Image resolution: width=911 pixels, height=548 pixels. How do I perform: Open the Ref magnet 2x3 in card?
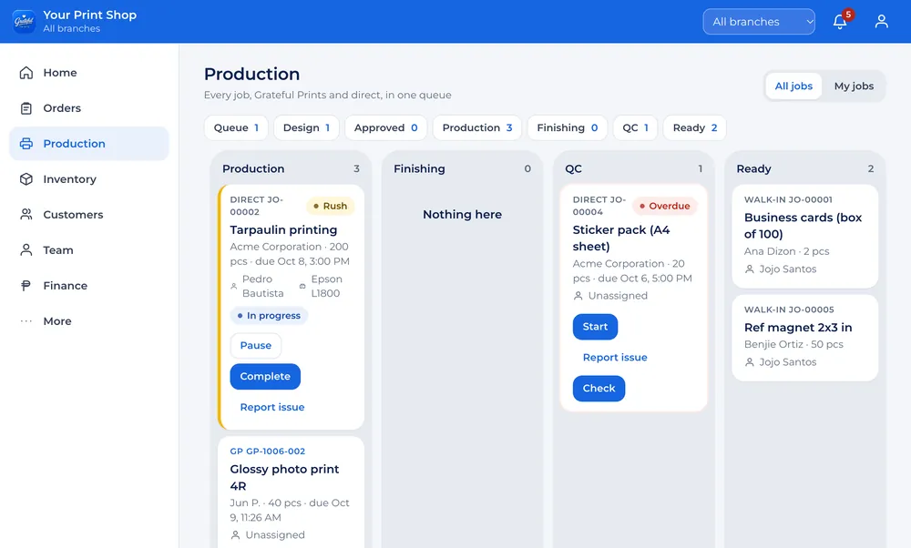coord(804,338)
